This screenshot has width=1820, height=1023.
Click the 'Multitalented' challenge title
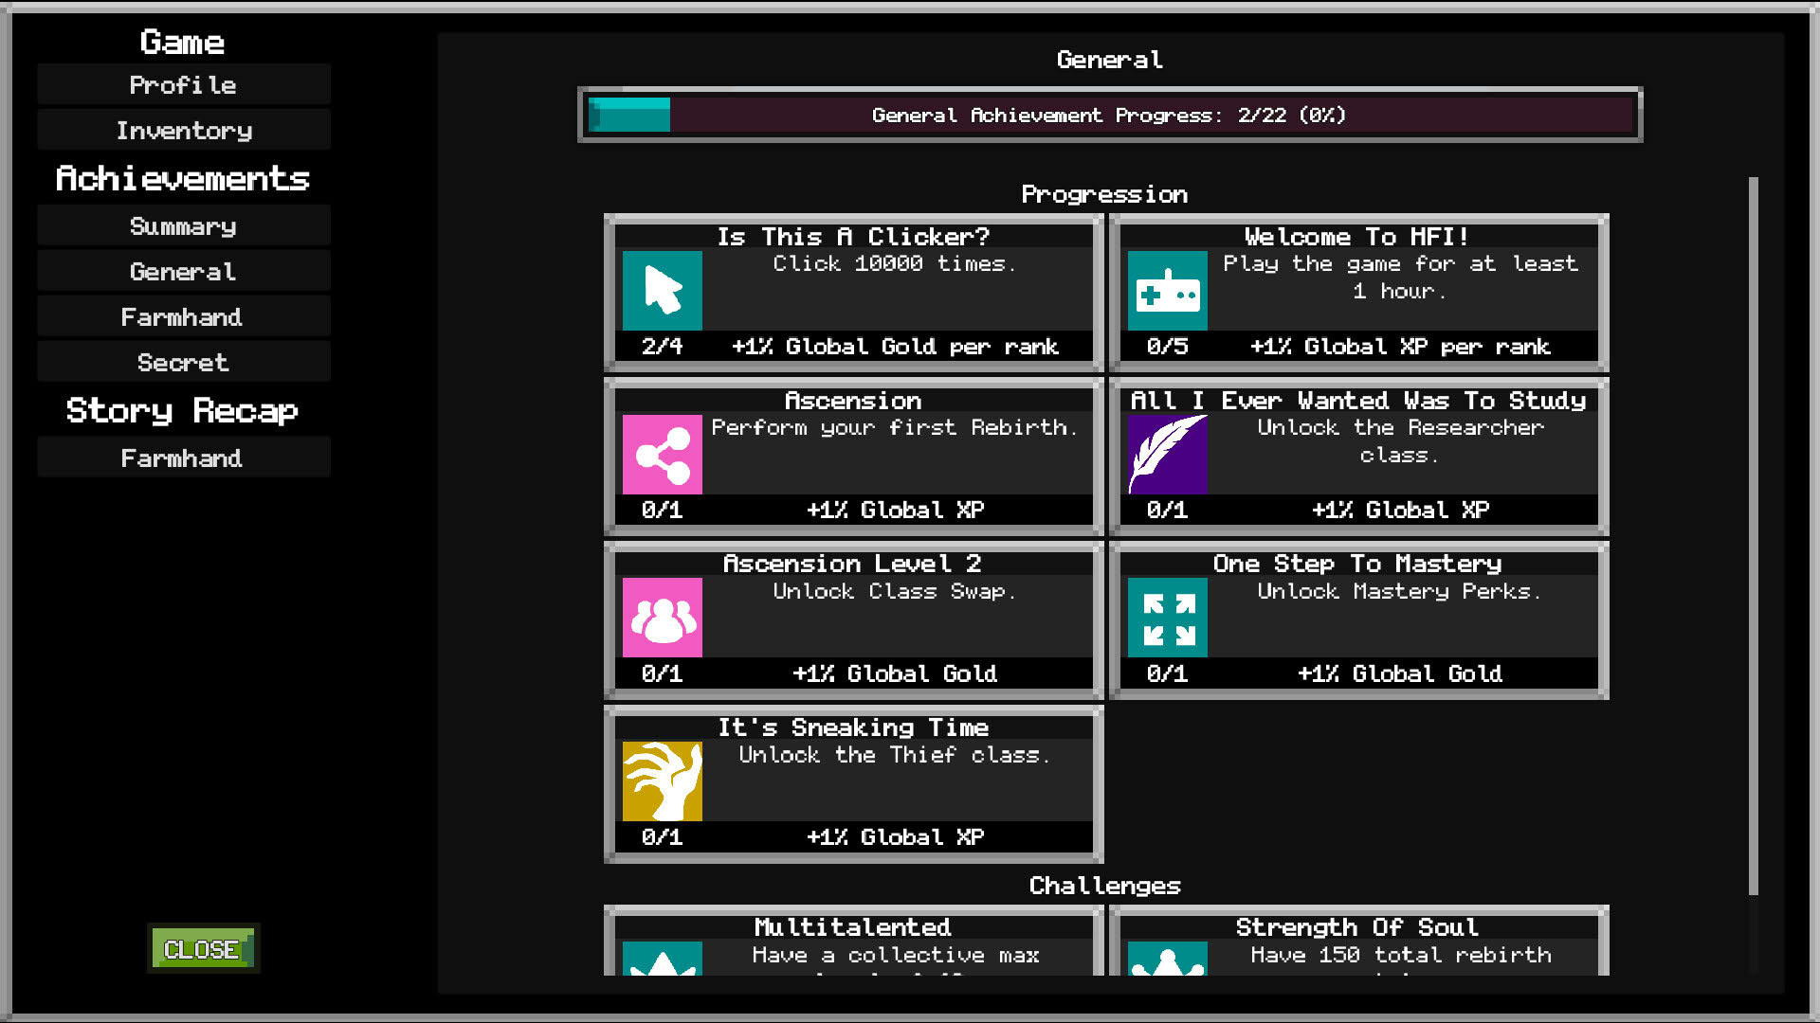(x=852, y=926)
